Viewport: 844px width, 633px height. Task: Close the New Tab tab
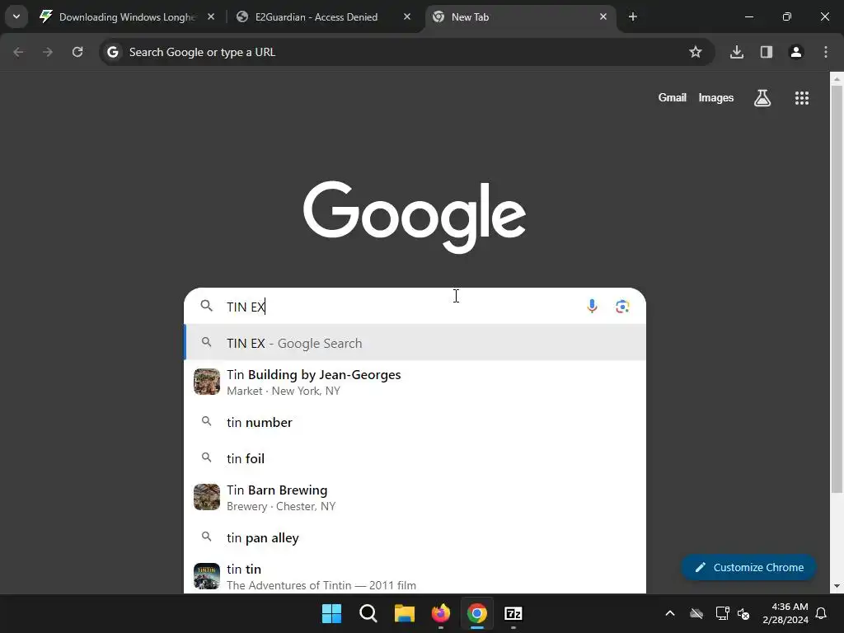(603, 16)
